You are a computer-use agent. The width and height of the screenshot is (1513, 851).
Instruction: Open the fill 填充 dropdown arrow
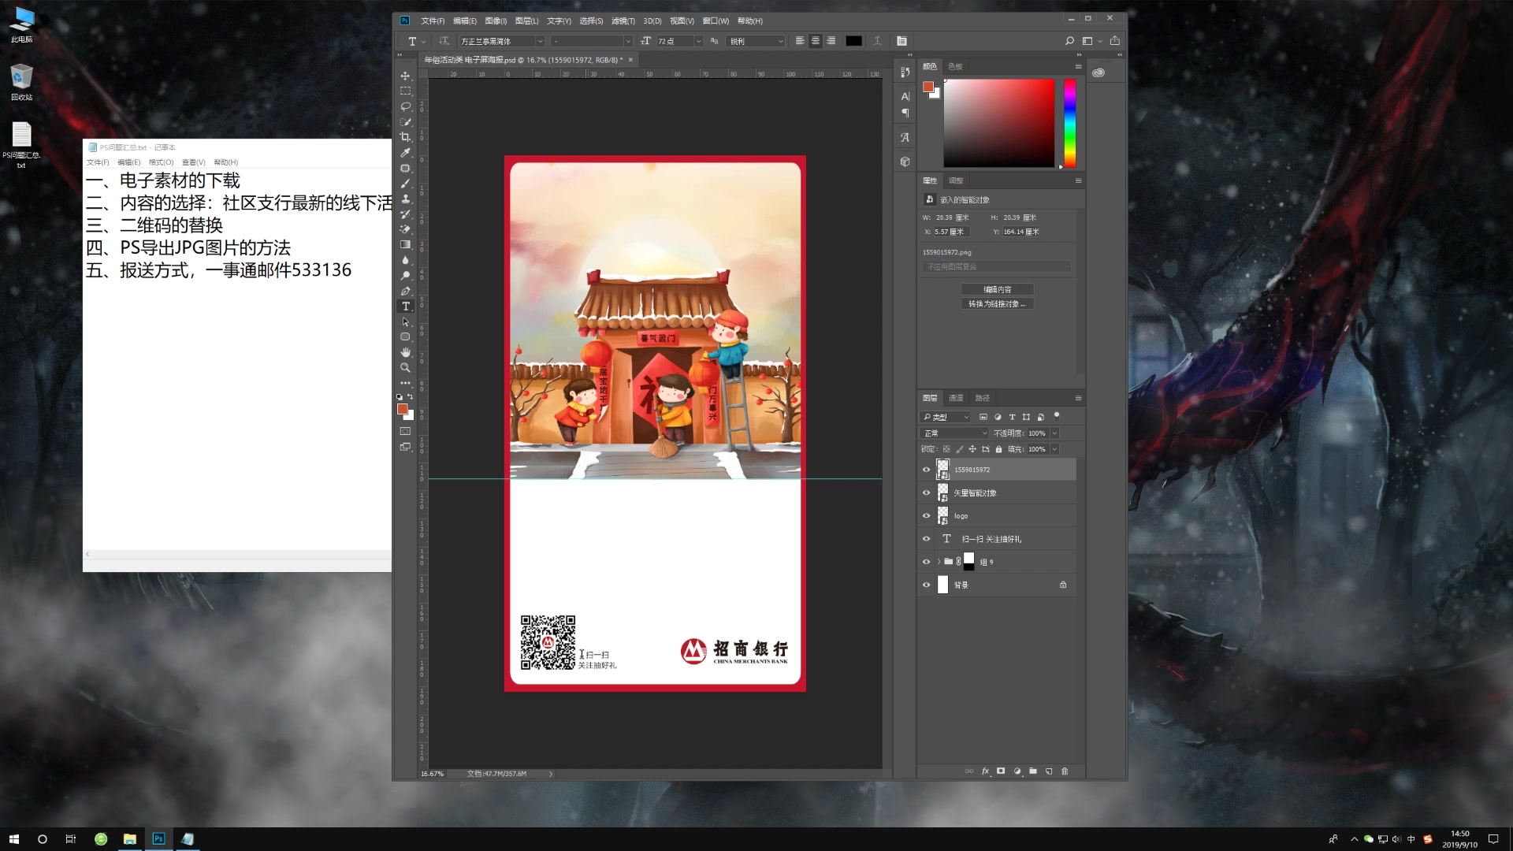(1054, 449)
